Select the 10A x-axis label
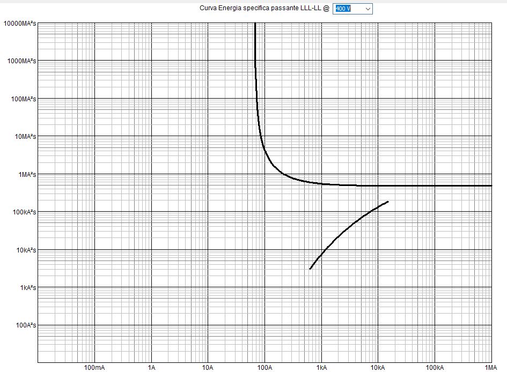The height and width of the screenshot is (372, 507). coord(208,368)
